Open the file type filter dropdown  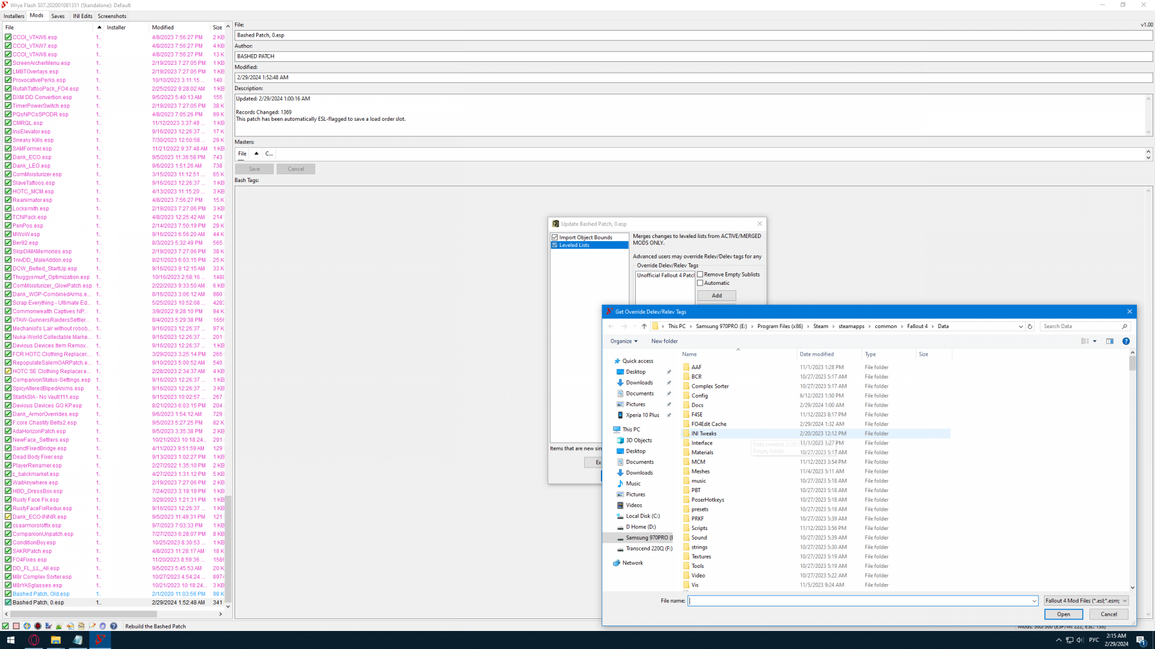coord(1086,601)
